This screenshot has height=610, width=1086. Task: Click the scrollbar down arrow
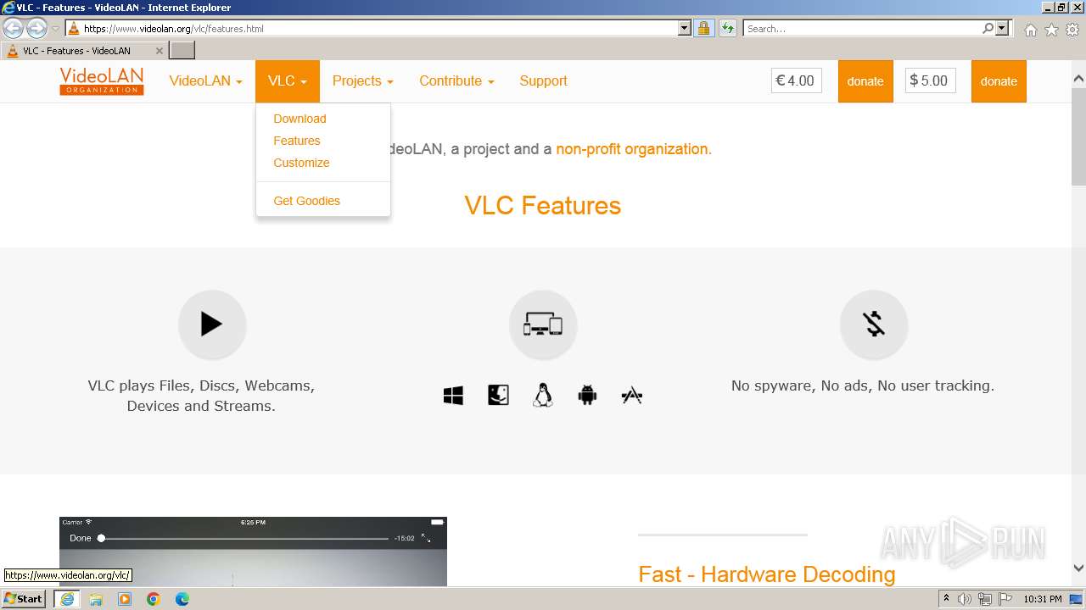1078,568
